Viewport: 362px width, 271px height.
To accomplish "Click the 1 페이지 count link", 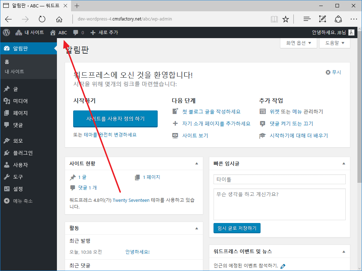I will 151,177.
